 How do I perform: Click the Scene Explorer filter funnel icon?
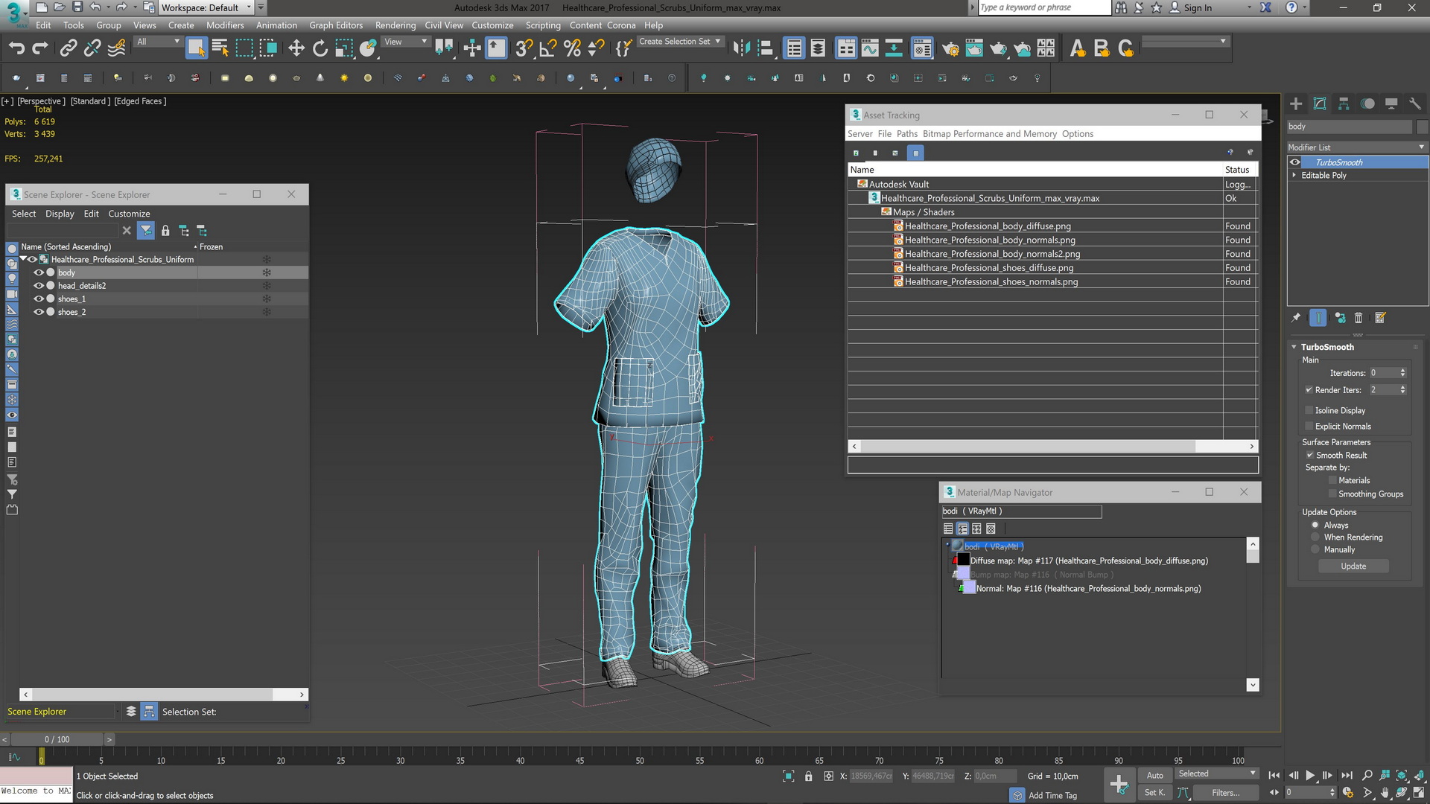click(x=146, y=231)
